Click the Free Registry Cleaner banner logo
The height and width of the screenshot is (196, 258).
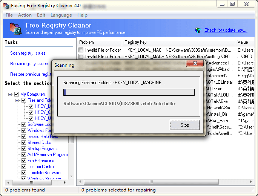click(16, 29)
